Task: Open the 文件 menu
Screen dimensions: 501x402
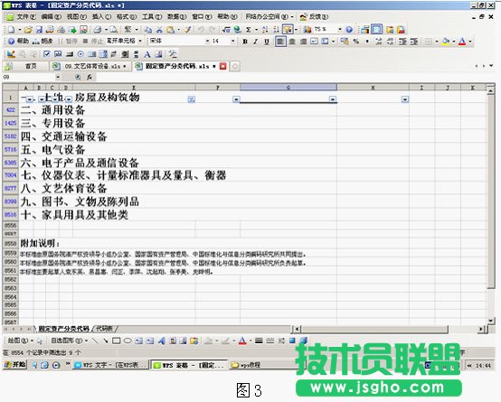Action: click(x=25, y=16)
